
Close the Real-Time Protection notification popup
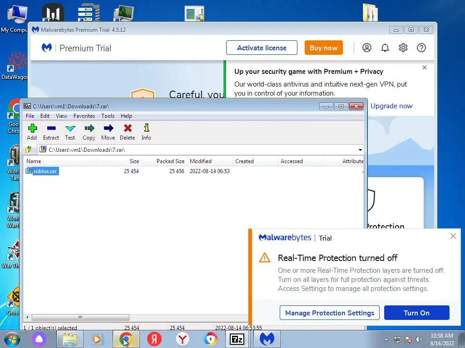coord(453,236)
